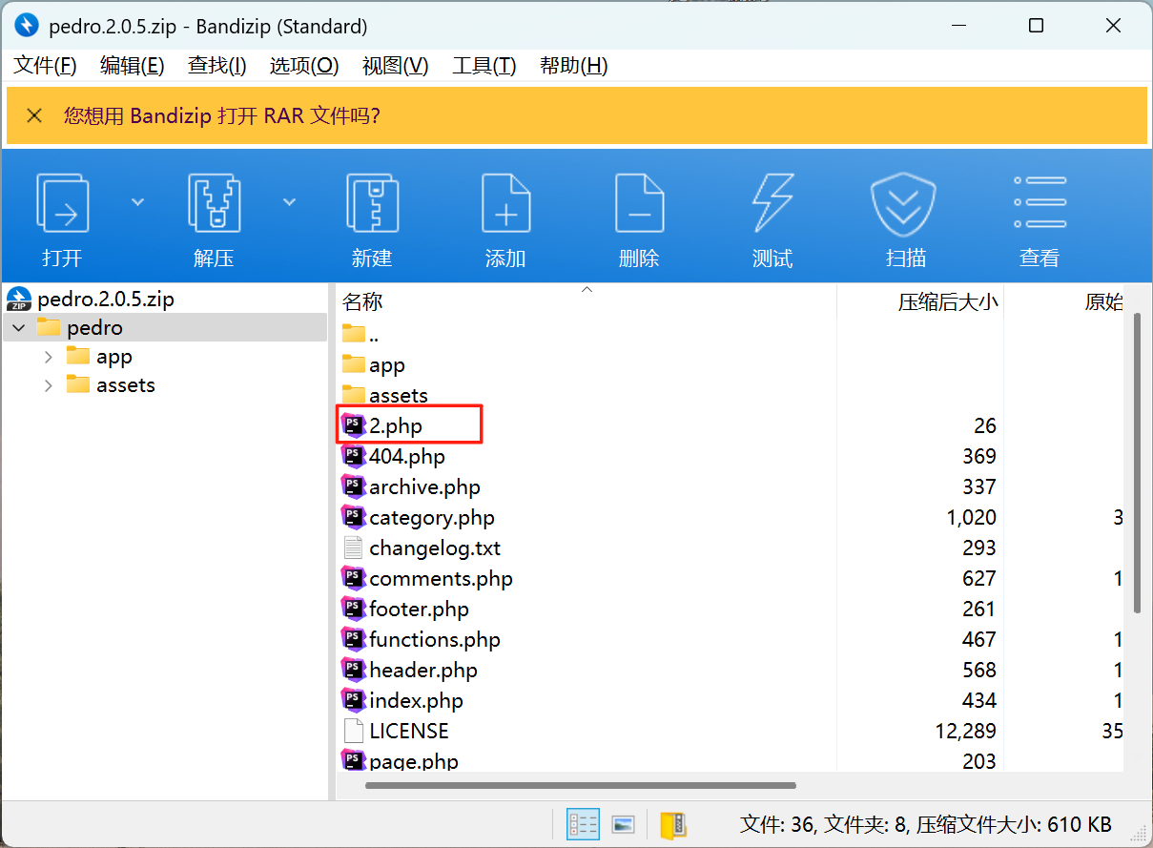Open the View (查看) list icon
This screenshot has height=848, width=1153.
[x=1040, y=202]
